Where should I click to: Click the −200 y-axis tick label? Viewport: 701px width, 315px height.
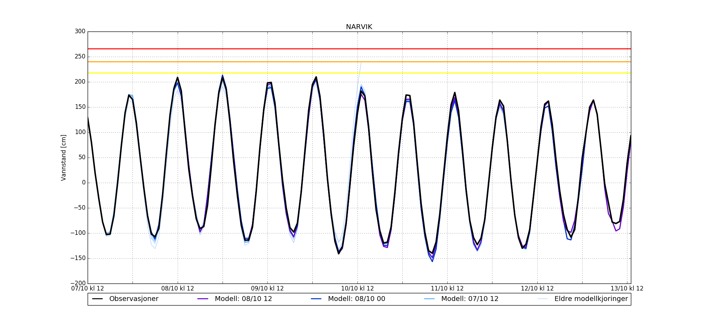pos(78,283)
